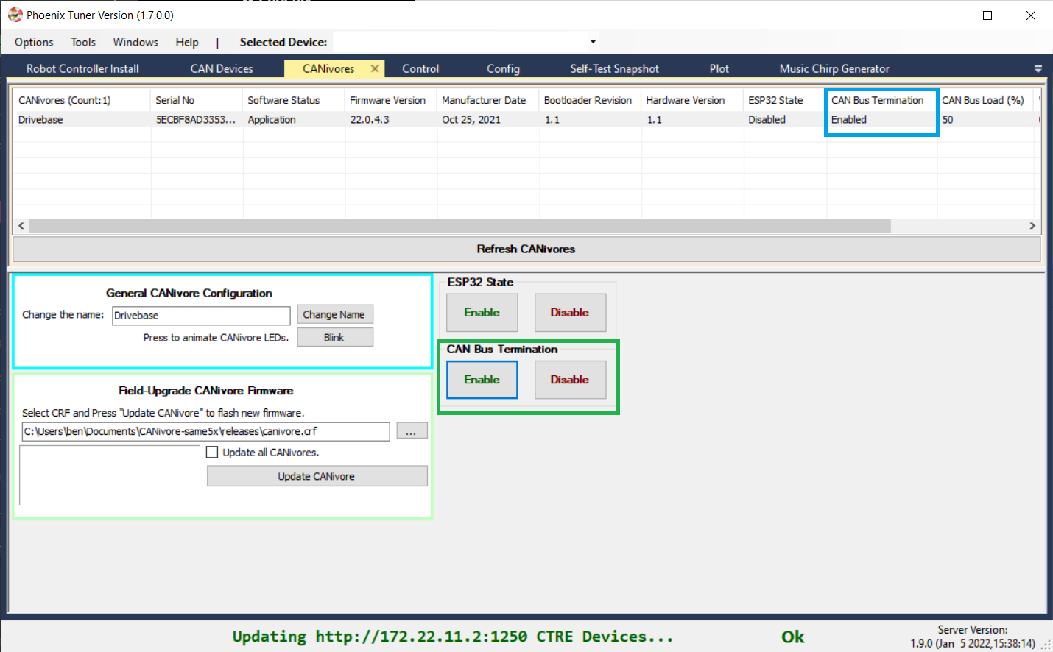1053x652 pixels.
Task: Click the Server Version text in status bar
Action: point(973,637)
